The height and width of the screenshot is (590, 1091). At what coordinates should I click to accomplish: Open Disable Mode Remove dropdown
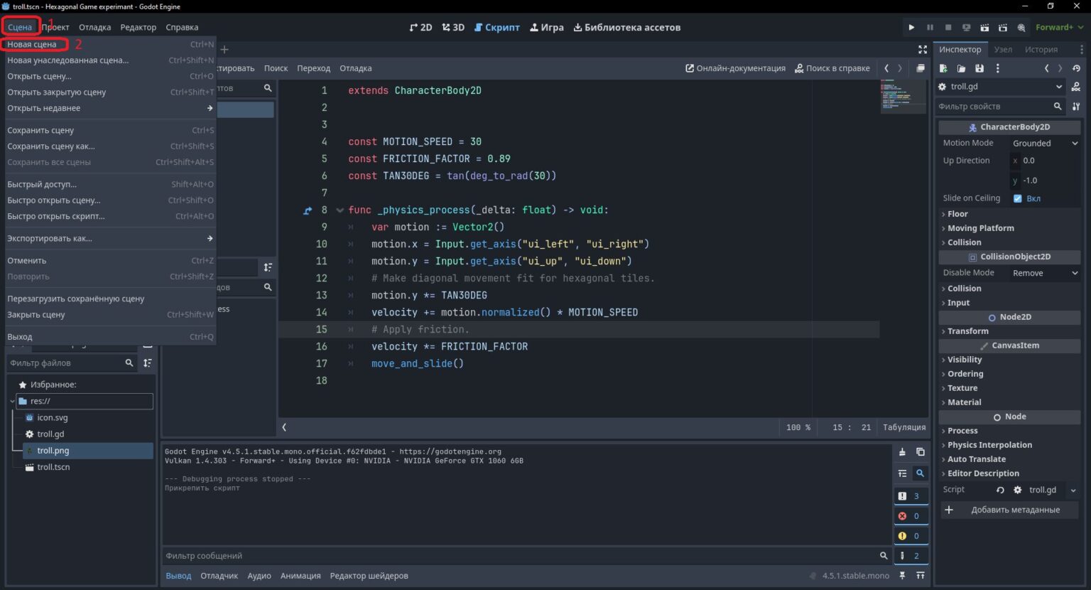[1045, 273]
